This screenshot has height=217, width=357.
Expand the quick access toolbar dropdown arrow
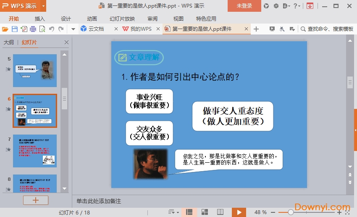click(x=73, y=29)
